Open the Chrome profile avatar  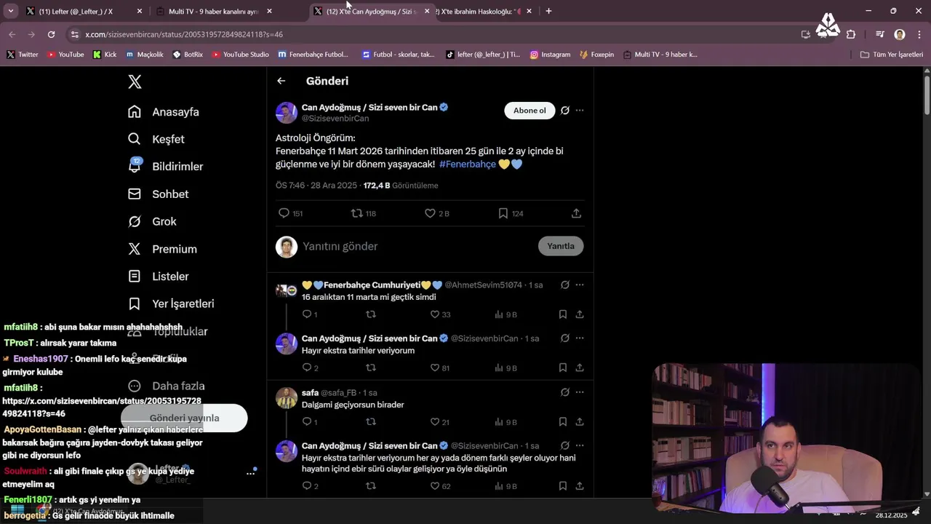pyautogui.click(x=900, y=34)
